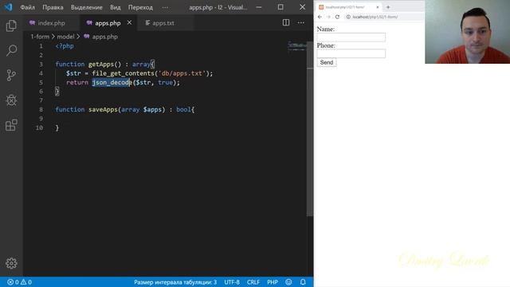Screen dimensions: 510x287
Task: Open the Explorer view in activity bar
Action: [x=11, y=26]
